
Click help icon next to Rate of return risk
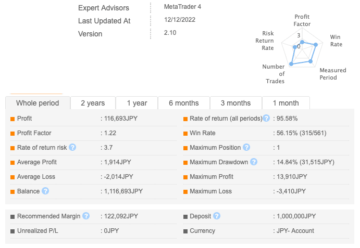pyautogui.click(x=73, y=147)
